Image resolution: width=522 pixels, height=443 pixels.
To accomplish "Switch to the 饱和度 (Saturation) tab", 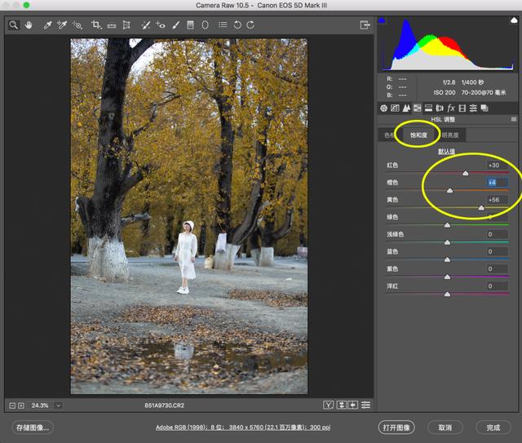I will [x=418, y=135].
